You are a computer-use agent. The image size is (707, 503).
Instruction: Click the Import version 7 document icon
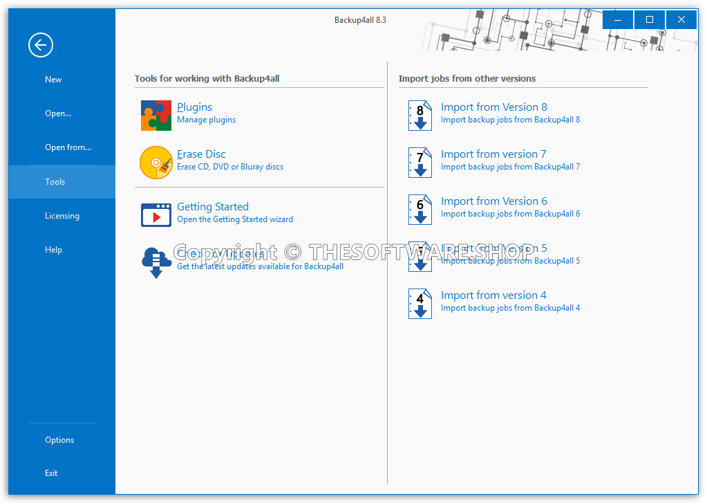click(420, 163)
